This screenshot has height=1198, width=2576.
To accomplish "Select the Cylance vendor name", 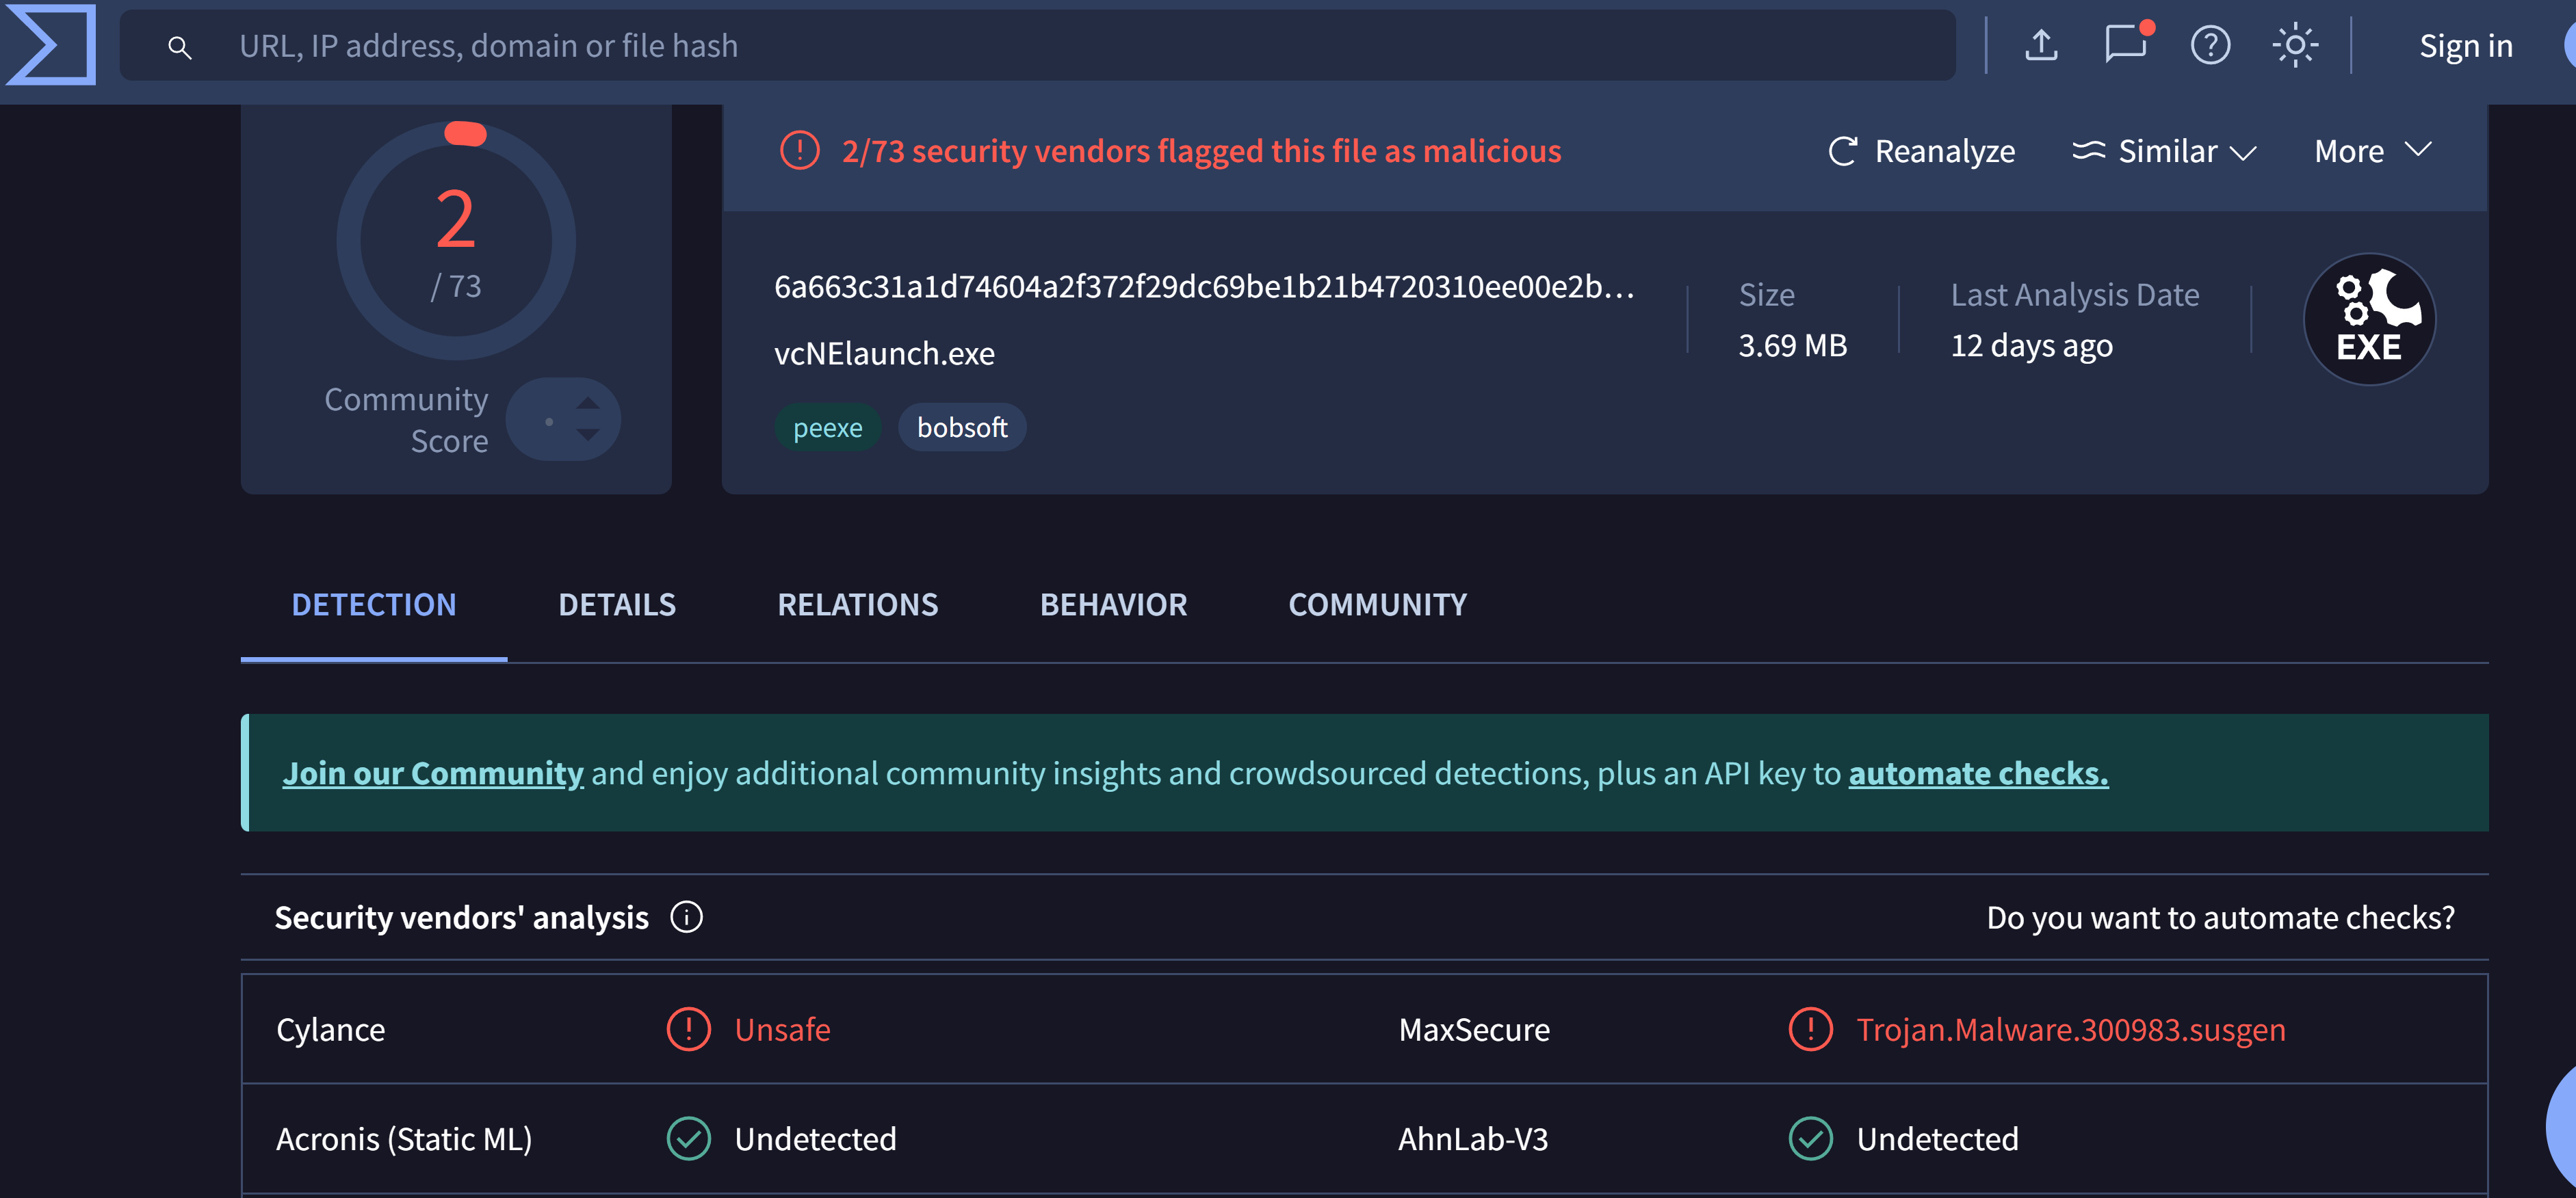I will [330, 1030].
